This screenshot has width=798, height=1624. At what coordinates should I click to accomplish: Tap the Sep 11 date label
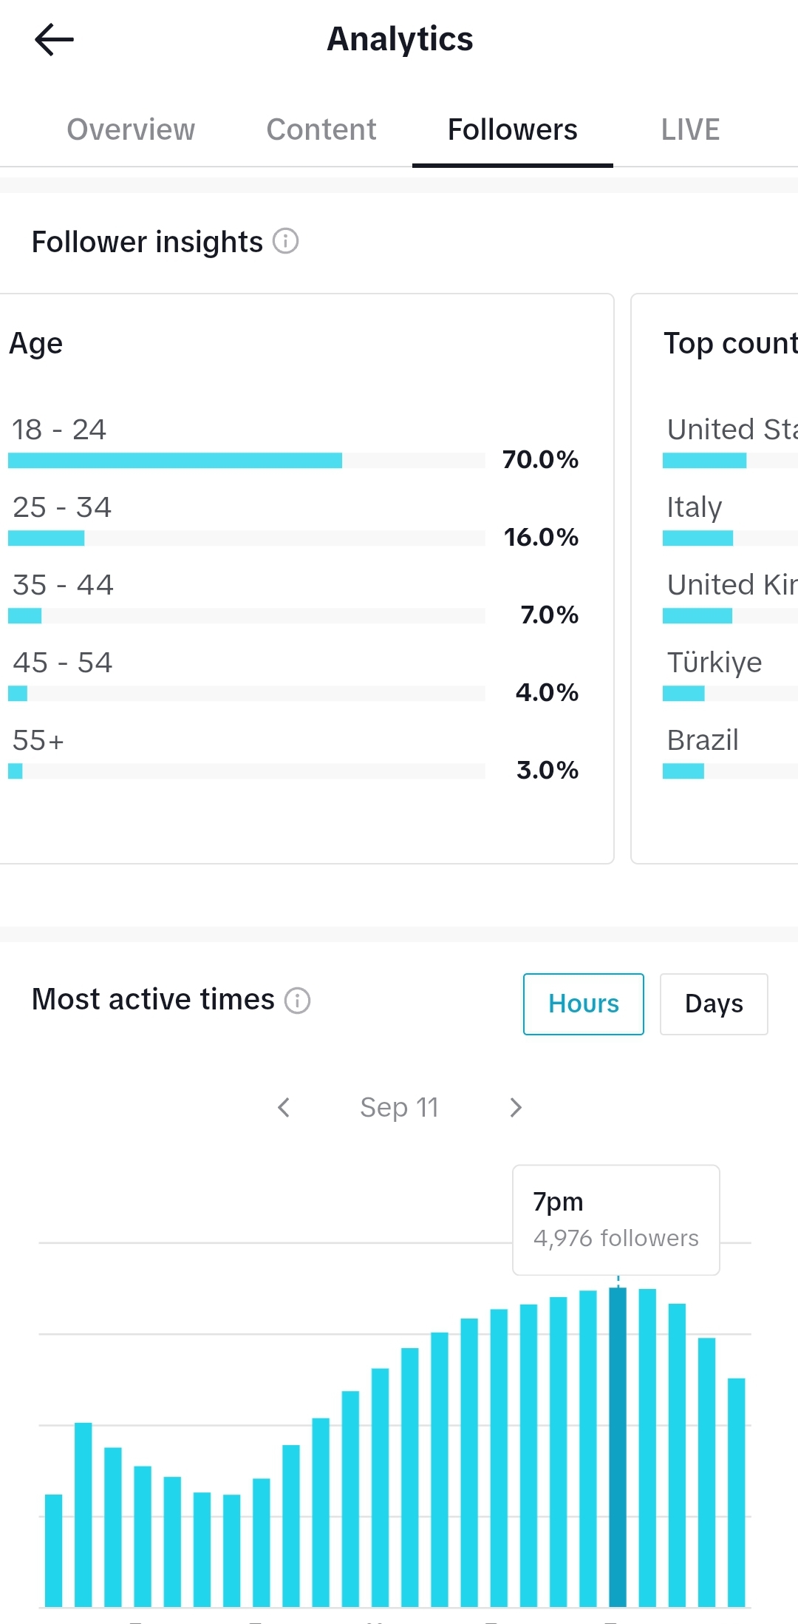coord(399,1107)
